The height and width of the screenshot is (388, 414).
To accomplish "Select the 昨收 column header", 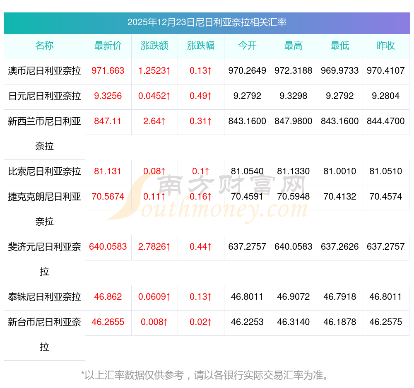I will click(x=386, y=46).
